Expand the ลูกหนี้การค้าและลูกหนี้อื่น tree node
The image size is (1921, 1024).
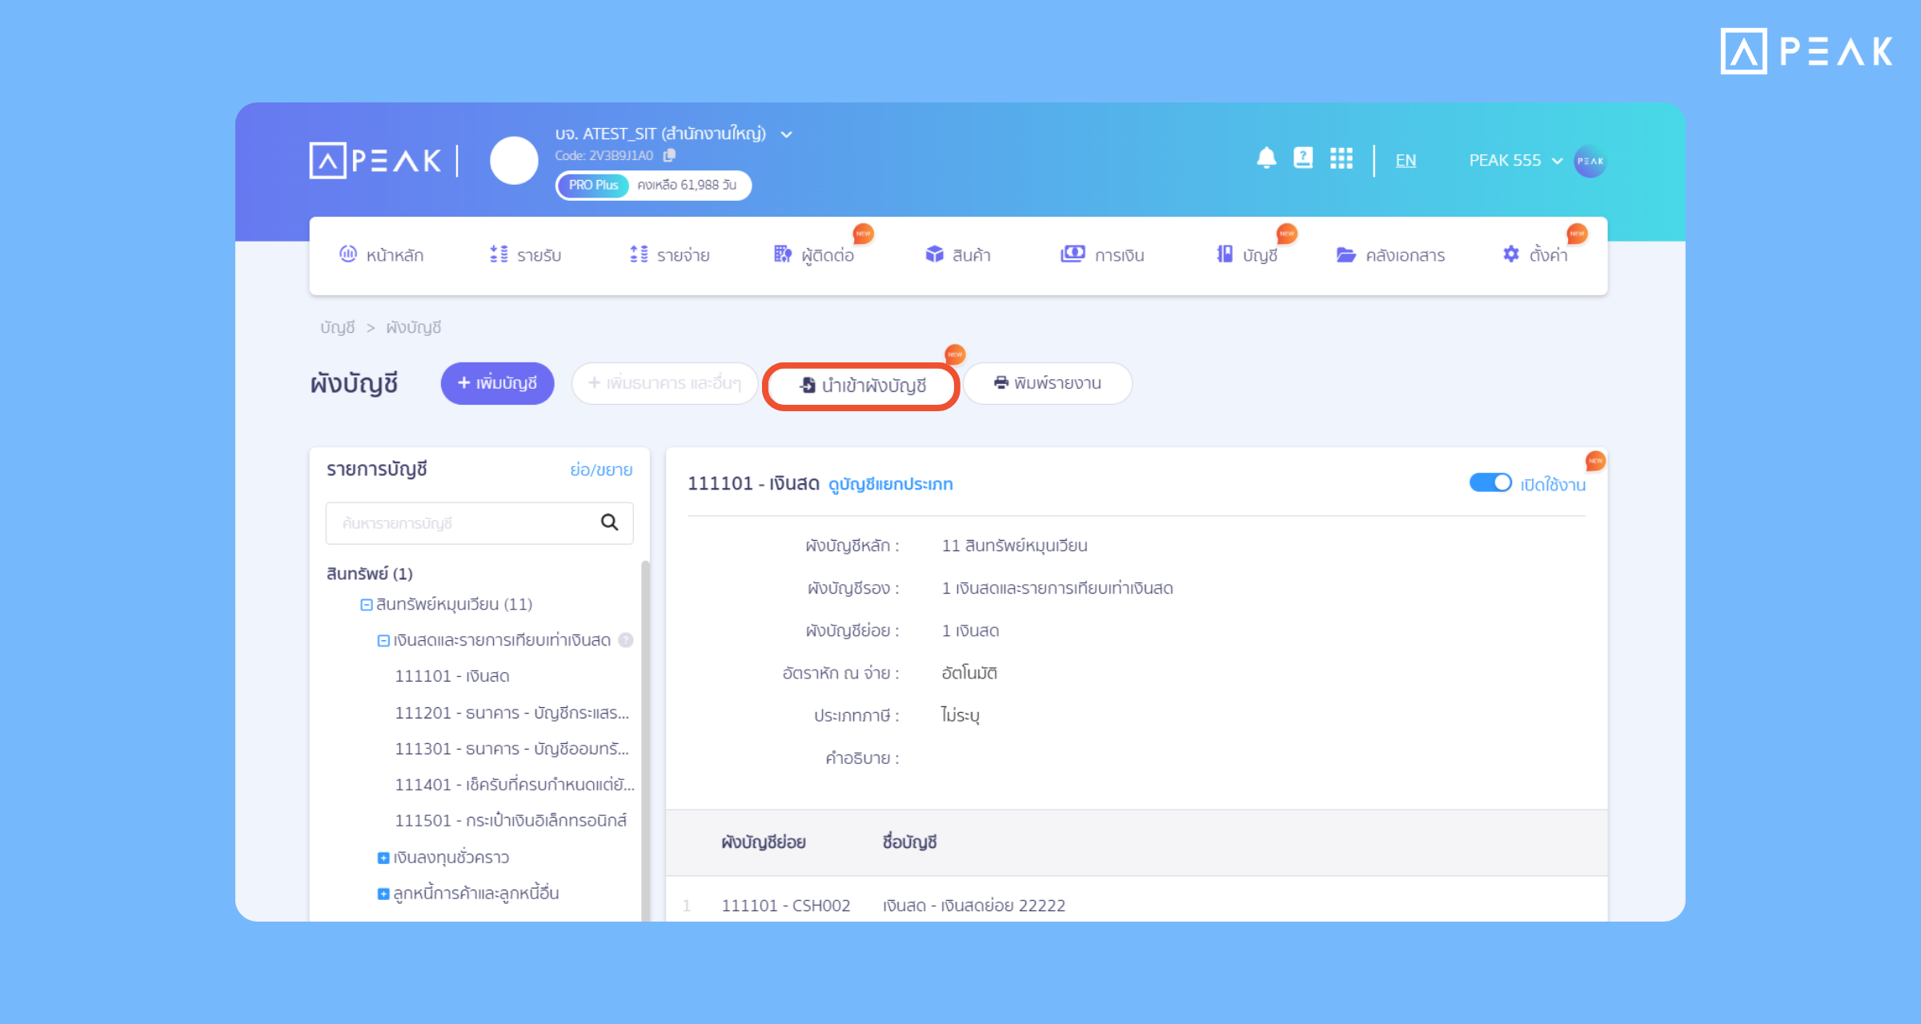pyautogui.click(x=383, y=894)
